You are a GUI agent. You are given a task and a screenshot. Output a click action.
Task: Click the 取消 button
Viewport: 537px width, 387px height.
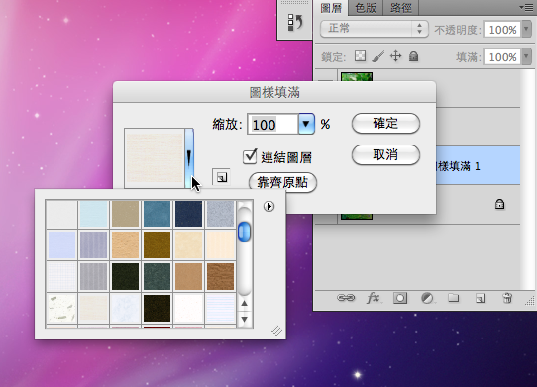pyautogui.click(x=385, y=154)
